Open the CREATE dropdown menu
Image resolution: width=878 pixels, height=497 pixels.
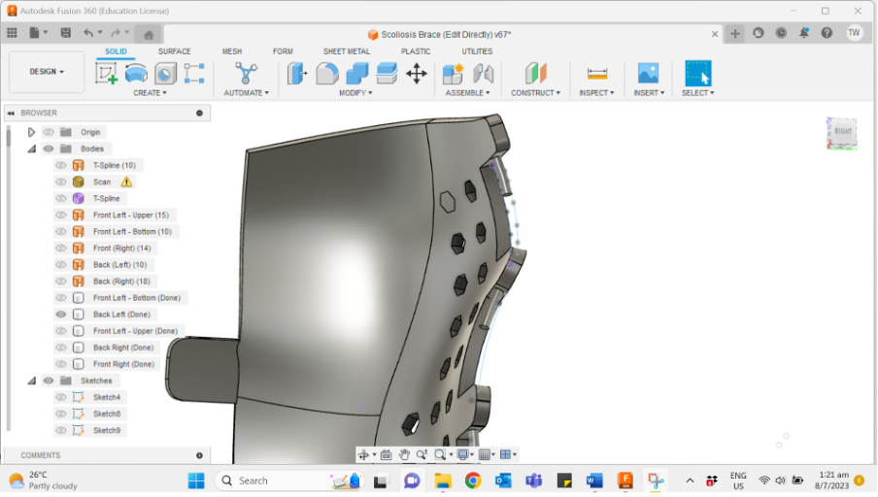click(x=150, y=93)
